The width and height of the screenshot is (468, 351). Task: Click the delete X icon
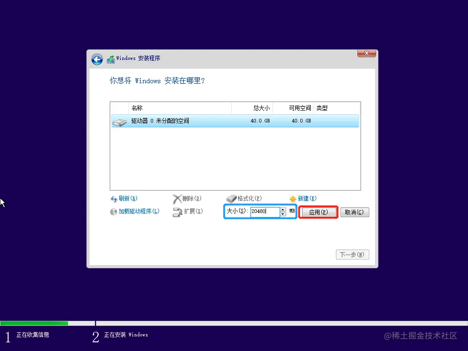(177, 199)
